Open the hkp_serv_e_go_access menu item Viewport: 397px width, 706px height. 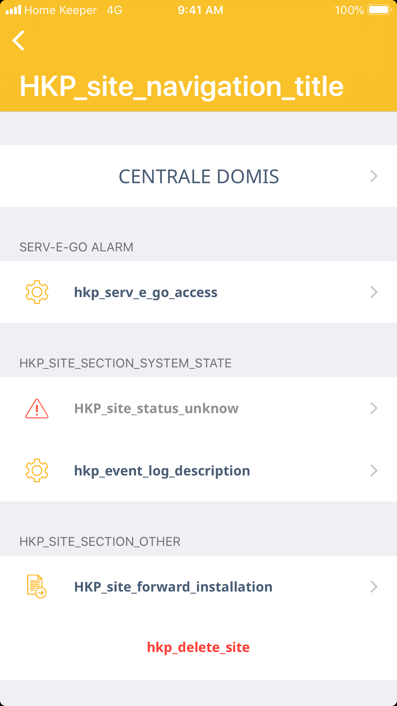[x=146, y=293]
